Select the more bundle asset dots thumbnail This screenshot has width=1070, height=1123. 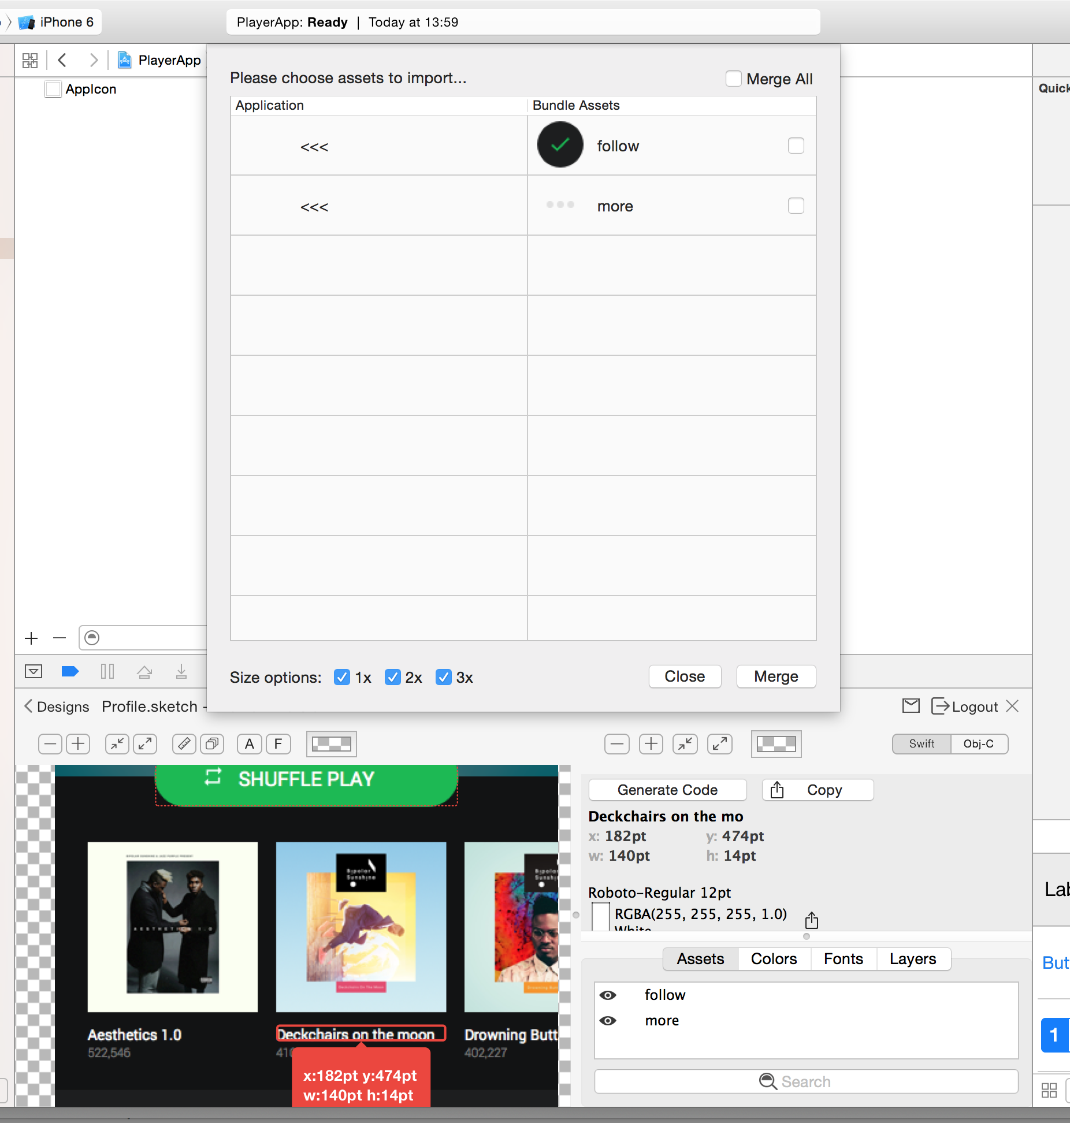(x=560, y=204)
